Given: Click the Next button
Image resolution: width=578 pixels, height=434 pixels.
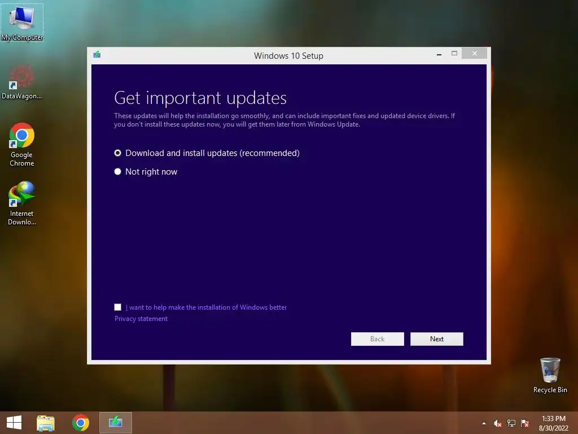Looking at the screenshot, I should [437, 339].
